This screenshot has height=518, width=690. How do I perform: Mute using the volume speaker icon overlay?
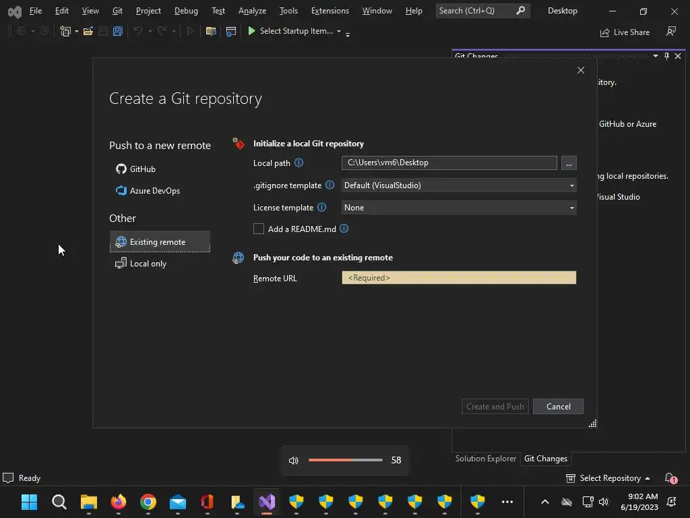294,460
